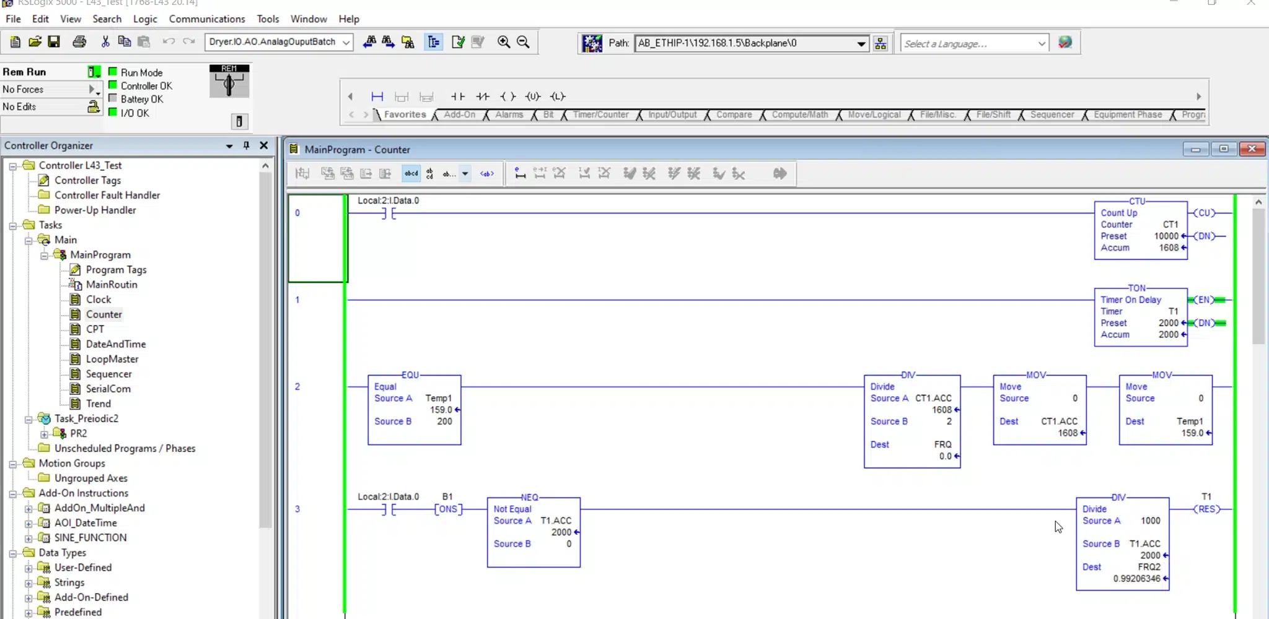
Task: Cut selection with the scissors icon
Action: pyautogui.click(x=105, y=42)
